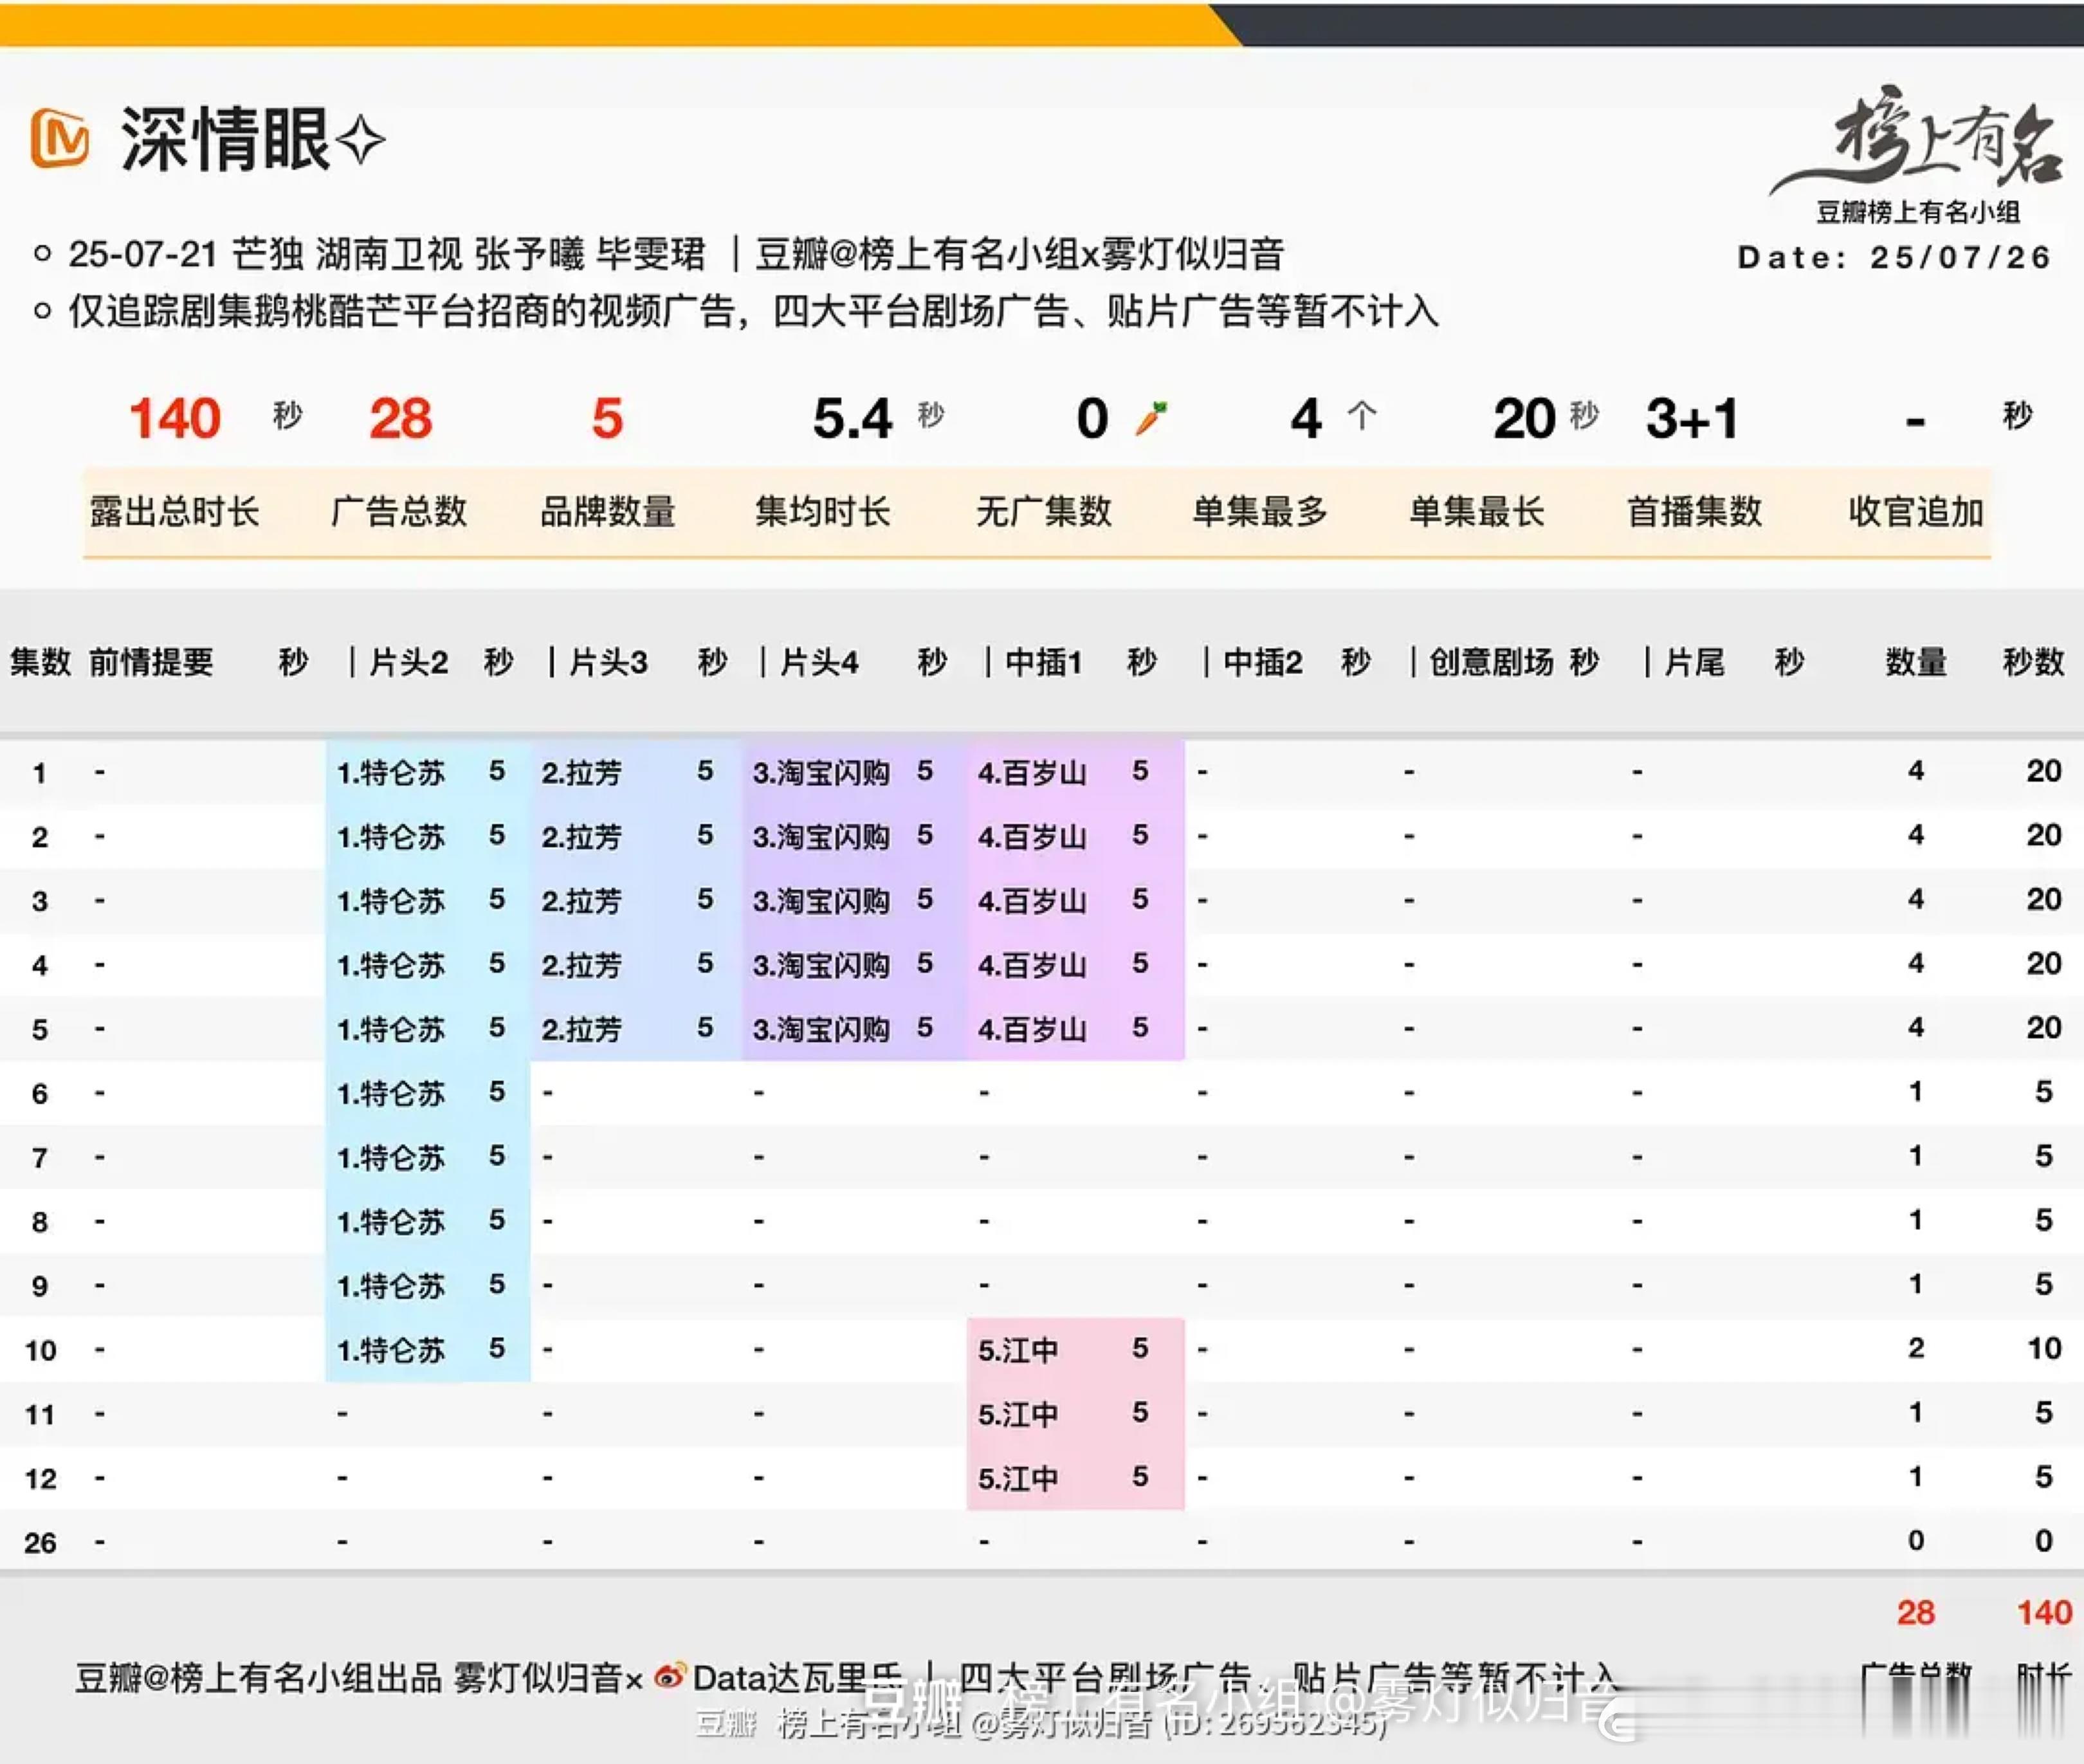Click 4.百岁山 in episode 4 row
Screen dimensions: 2084x1764
(x=1032, y=964)
